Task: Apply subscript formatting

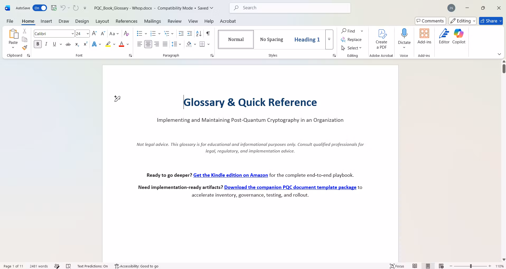Action: click(x=77, y=44)
